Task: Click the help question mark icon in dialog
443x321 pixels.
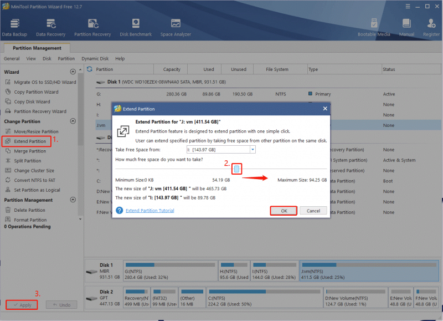Action: (x=120, y=210)
